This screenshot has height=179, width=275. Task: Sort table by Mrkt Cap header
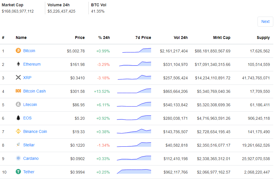221,38
